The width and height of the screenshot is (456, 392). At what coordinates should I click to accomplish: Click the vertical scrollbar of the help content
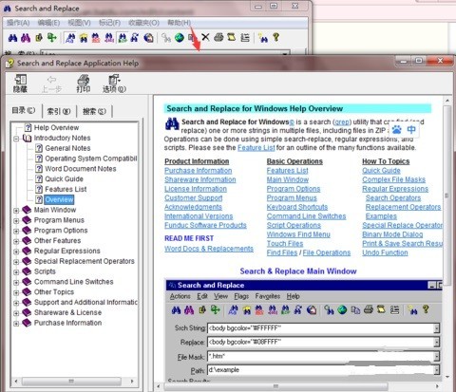click(x=447, y=239)
